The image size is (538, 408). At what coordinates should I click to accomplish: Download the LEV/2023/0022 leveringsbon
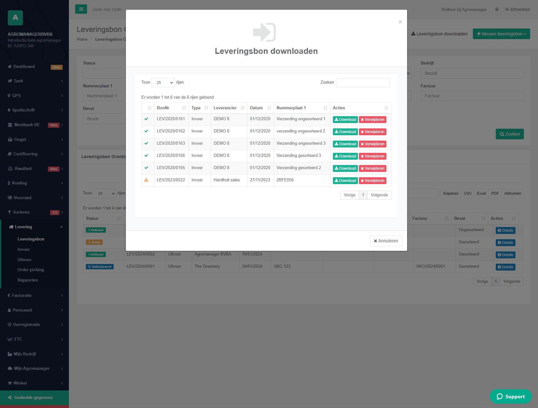click(x=345, y=180)
